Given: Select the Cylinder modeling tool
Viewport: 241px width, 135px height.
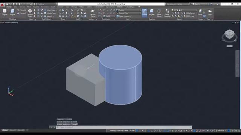Looking at the screenshot, I should (x=5, y=12).
